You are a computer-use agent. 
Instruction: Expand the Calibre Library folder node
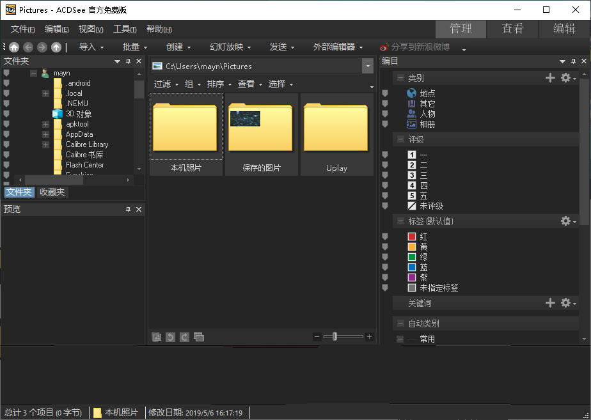(45, 144)
